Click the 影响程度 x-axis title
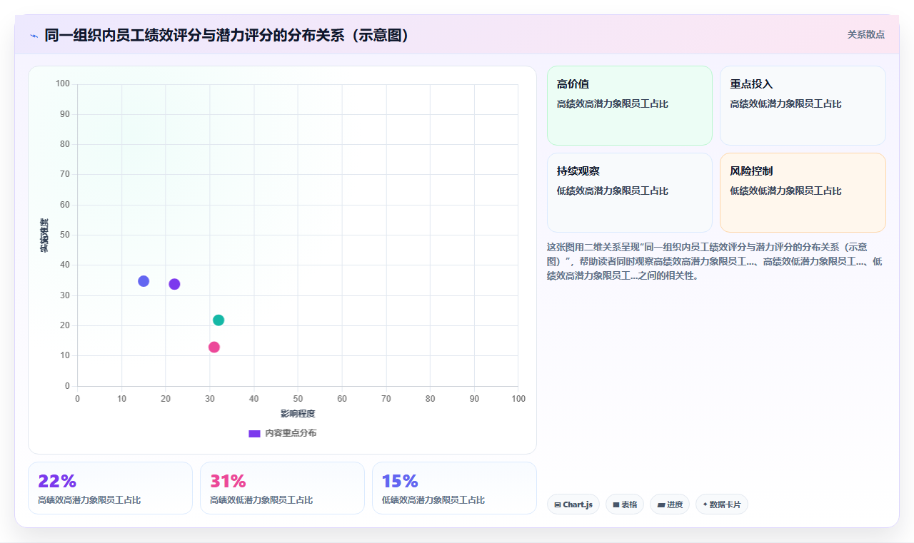Image resolution: width=914 pixels, height=543 pixels. (298, 414)
